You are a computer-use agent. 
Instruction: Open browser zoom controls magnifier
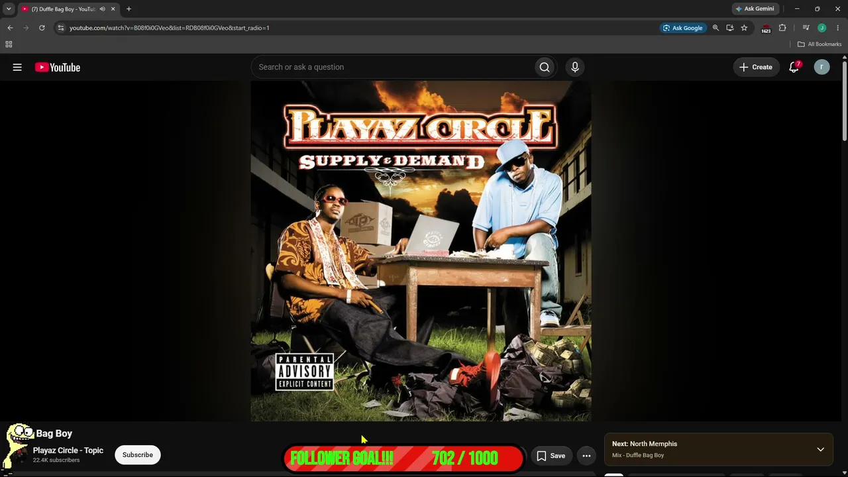715,28
